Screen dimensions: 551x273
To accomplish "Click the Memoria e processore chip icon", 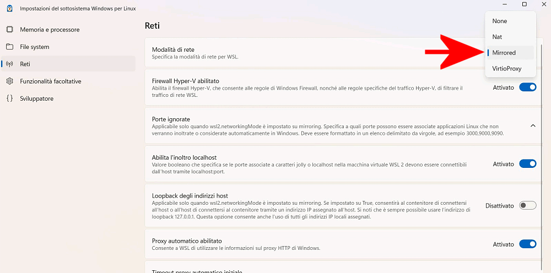I will [x=10, y=29].
